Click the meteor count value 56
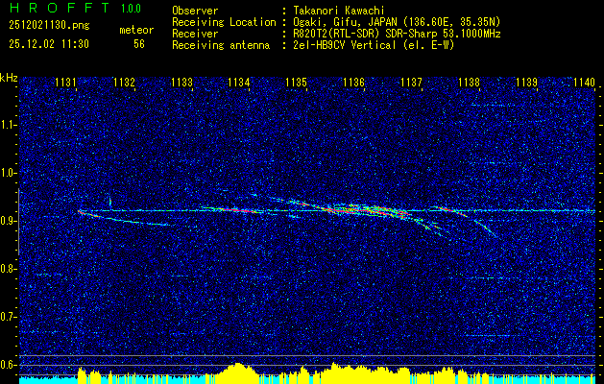Image resolution: width=604 pixels, height=384 pixels. [x=139, y=44]
